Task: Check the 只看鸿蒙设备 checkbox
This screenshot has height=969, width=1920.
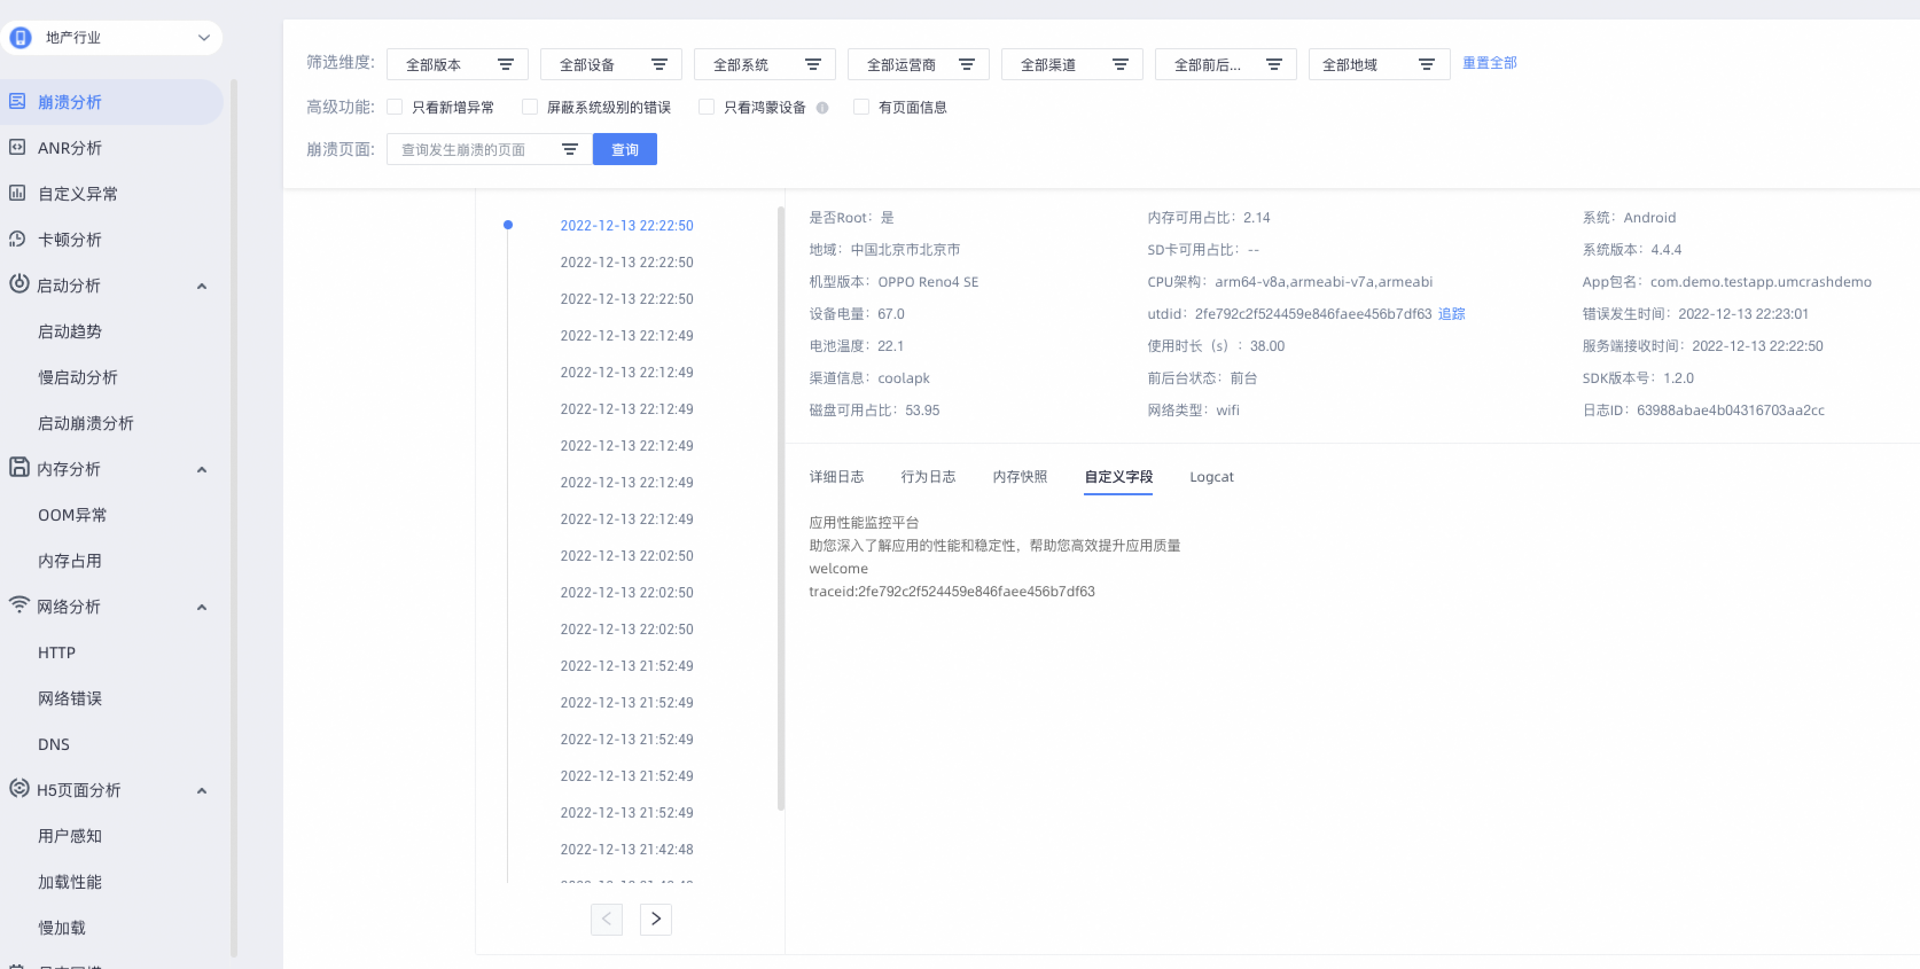Action: (707, 107)
